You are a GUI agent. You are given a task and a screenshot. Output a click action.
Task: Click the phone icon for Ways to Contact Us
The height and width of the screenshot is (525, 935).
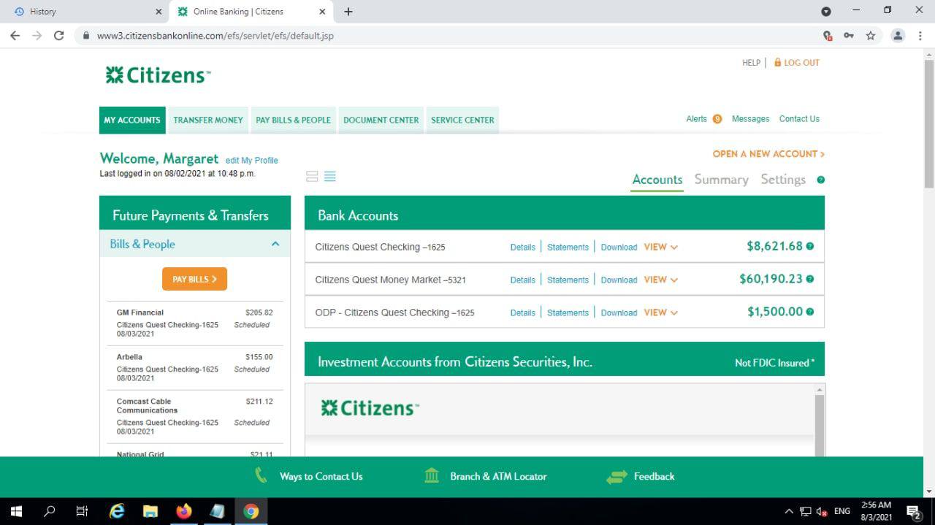coord(261,476)
